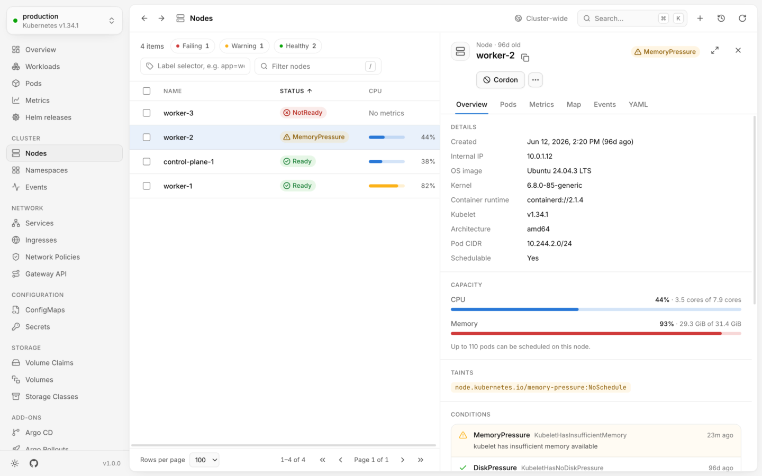Open the history clock icon

721,18
